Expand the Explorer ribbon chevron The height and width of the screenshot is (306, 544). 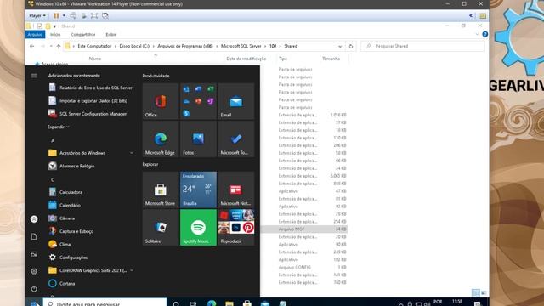pos(478,34)
